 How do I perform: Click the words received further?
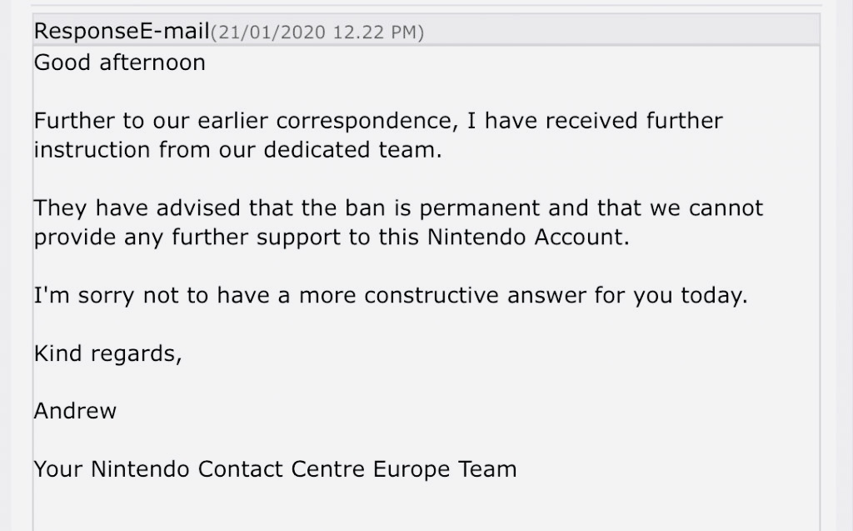[x=634, y=121]
